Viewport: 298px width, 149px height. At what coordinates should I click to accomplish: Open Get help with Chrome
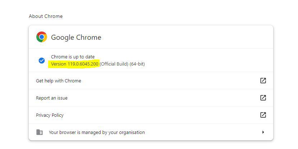pos(59,81)
